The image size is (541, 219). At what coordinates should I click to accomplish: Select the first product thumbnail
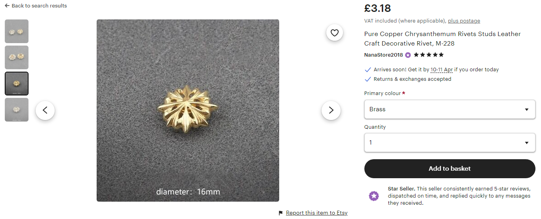[x=17, y=31]
